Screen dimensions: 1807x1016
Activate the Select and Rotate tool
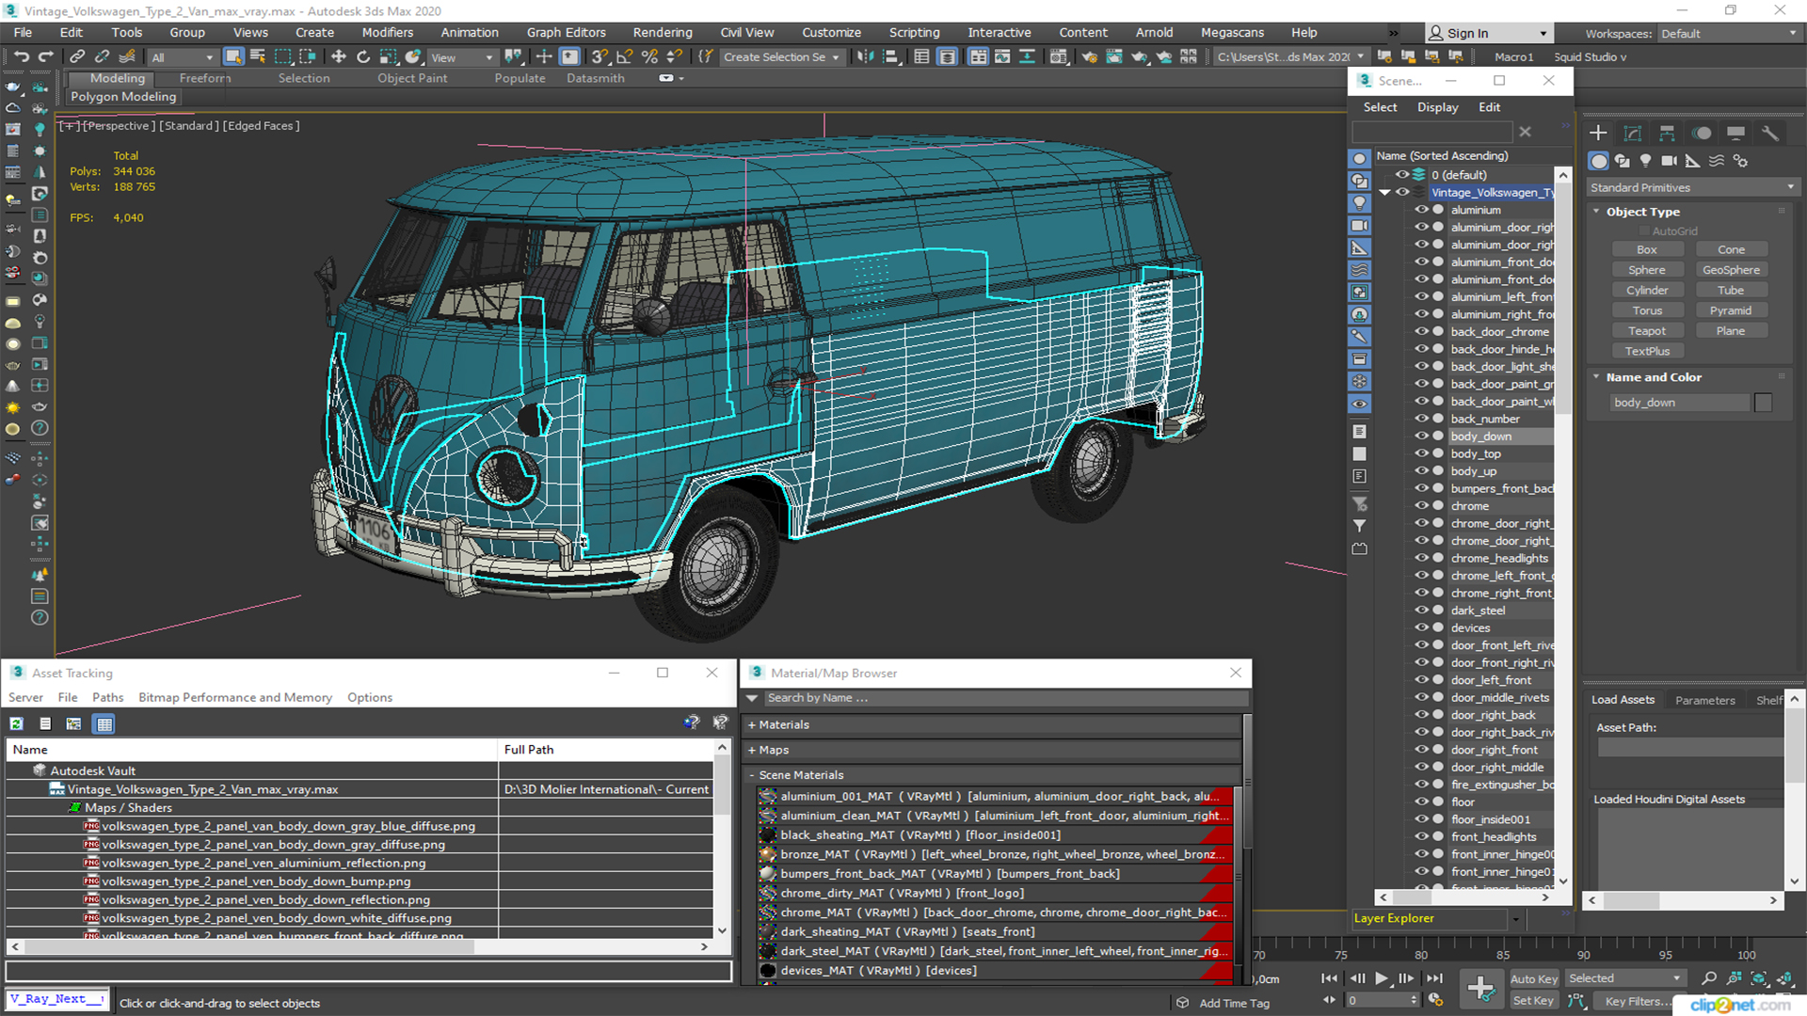pyautogui.click(x=363, y=57)
